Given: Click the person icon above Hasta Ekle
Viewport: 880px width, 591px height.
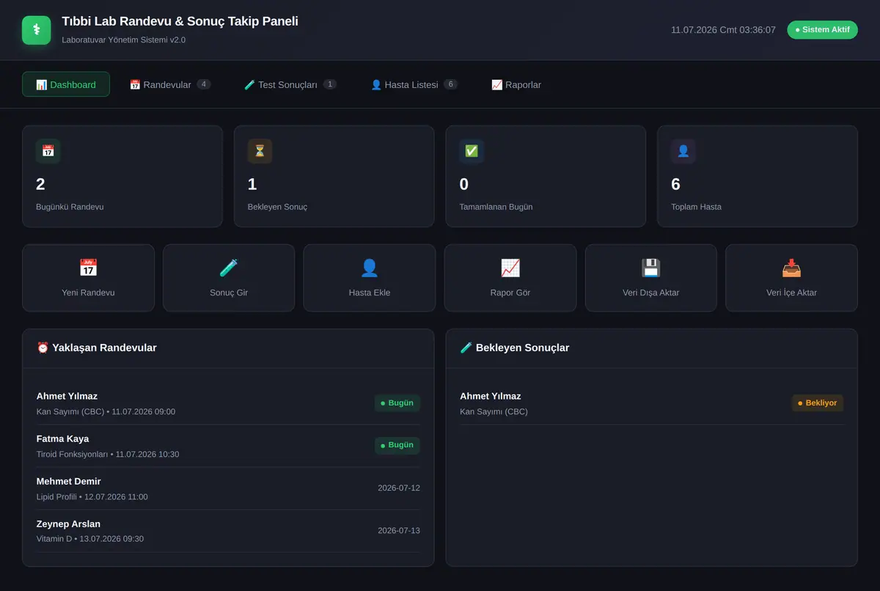Looking at the screenshot, I should click(370, 268).
